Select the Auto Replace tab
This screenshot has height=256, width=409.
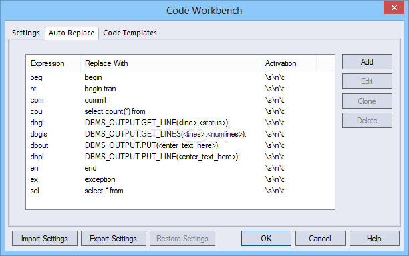tap(72, 33)
